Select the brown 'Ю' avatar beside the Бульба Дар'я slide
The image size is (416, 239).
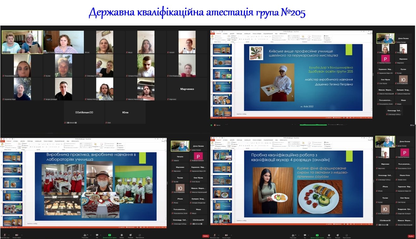click(403, 79)
